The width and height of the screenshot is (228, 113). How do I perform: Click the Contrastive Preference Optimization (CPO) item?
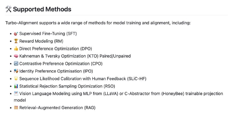pyautogui.click(x=61, y=64)
